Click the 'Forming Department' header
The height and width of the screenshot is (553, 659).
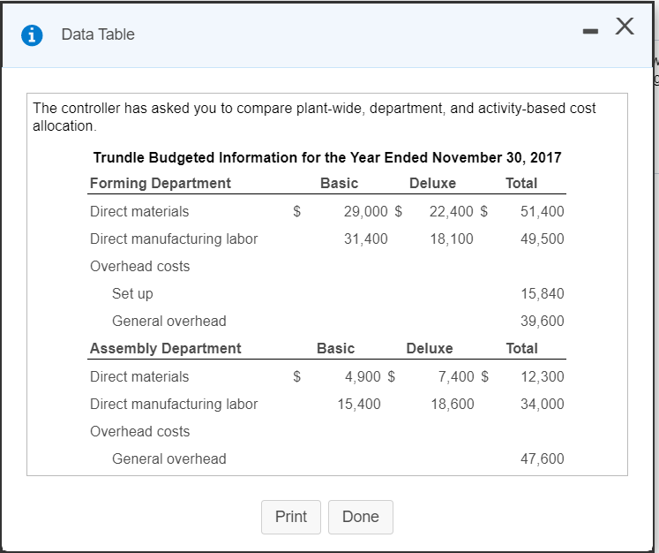pyautogui.click(x=161, y=183)
